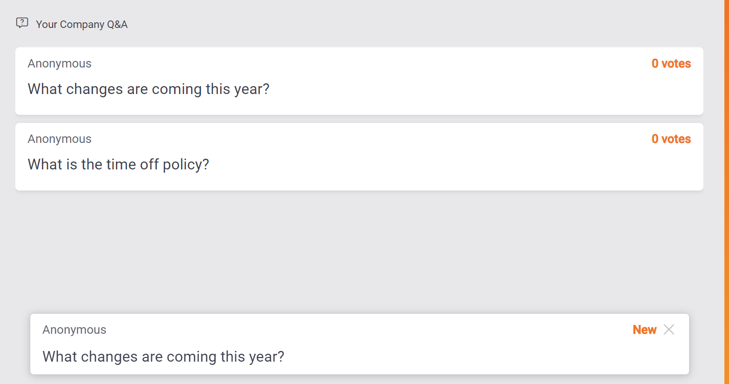
Task: Click the word "votes" on the second card
Action: click(676, 139)
